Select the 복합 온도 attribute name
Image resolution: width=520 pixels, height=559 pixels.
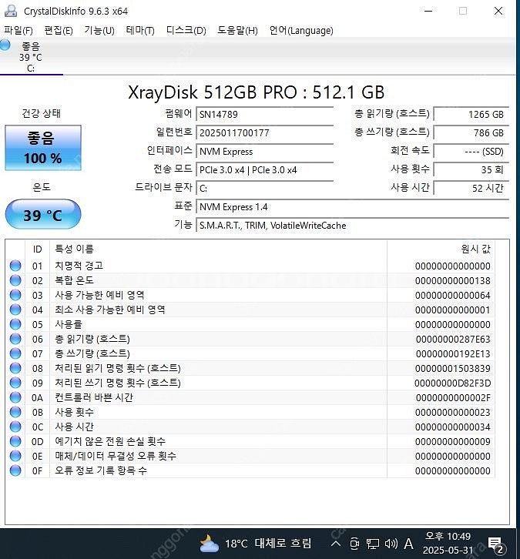[74, 280]
